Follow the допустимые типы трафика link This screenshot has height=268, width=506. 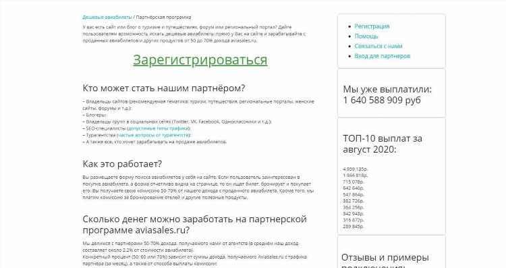point(158,128)
